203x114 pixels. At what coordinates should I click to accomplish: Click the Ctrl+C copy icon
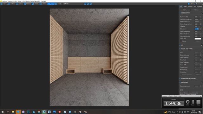pyautogui.click(x=17, y=4)
